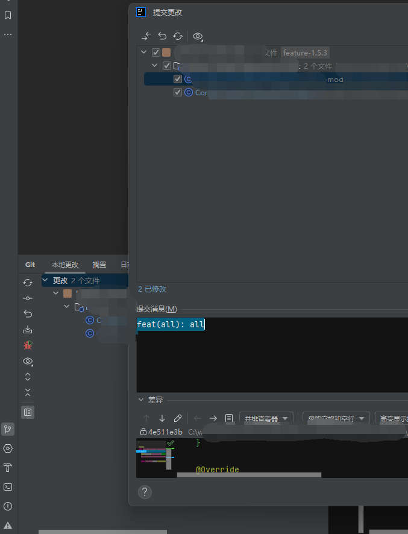The width and height of the screenshot is (408, 534).
Task: Open the 高亮显示 dropdown
Action: click(x=391, y=418)
